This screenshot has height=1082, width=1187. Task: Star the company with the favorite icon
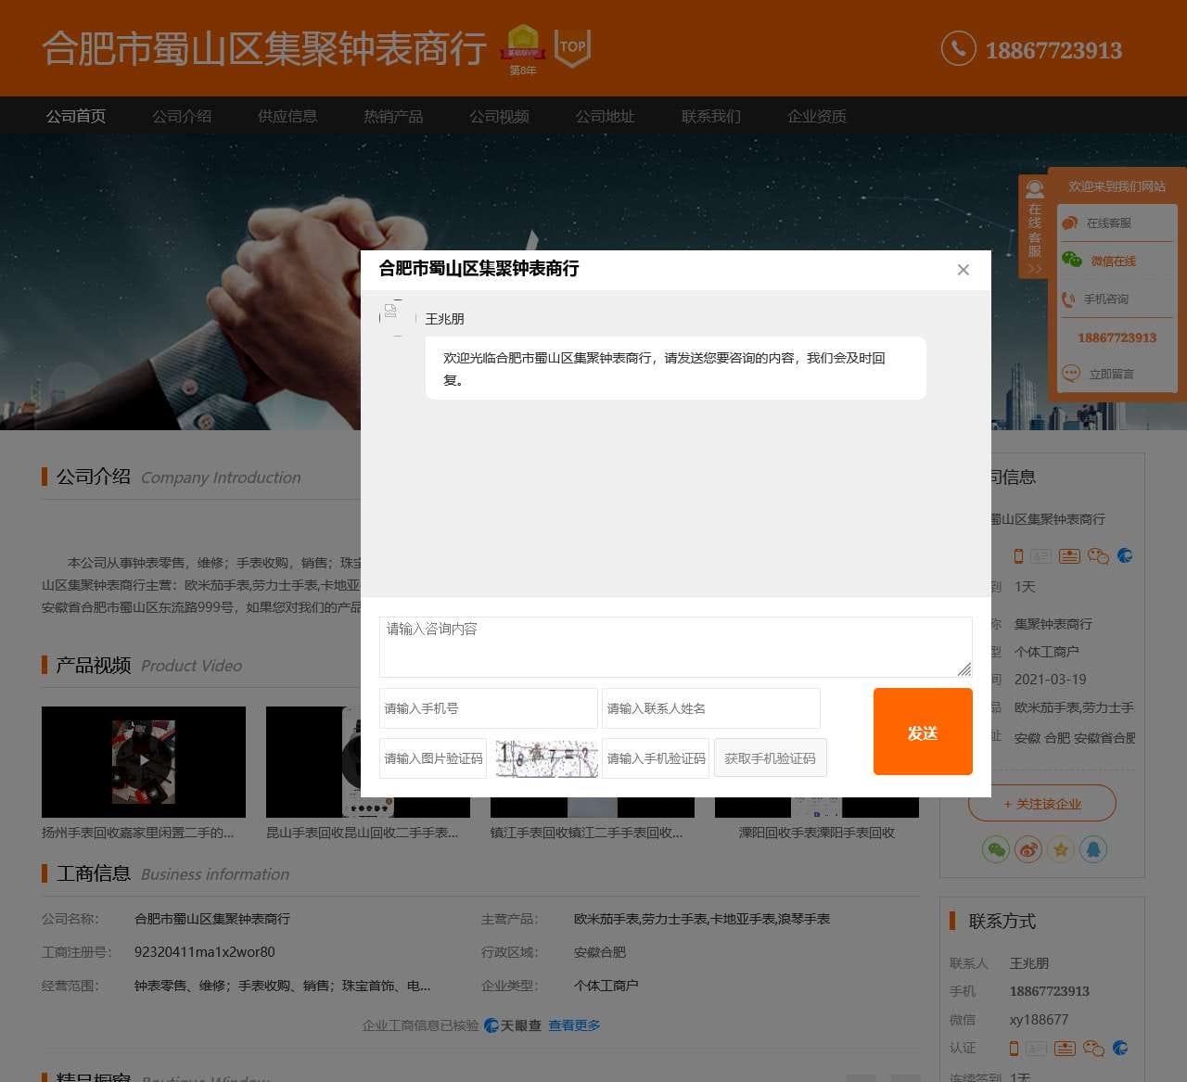pyautogui.click(x=1061, y=848)
